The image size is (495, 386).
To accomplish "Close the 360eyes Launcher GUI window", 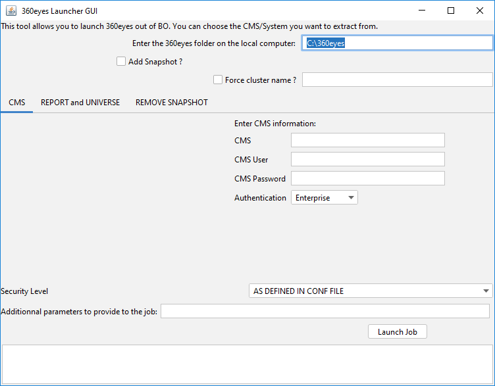I will 479,11.
